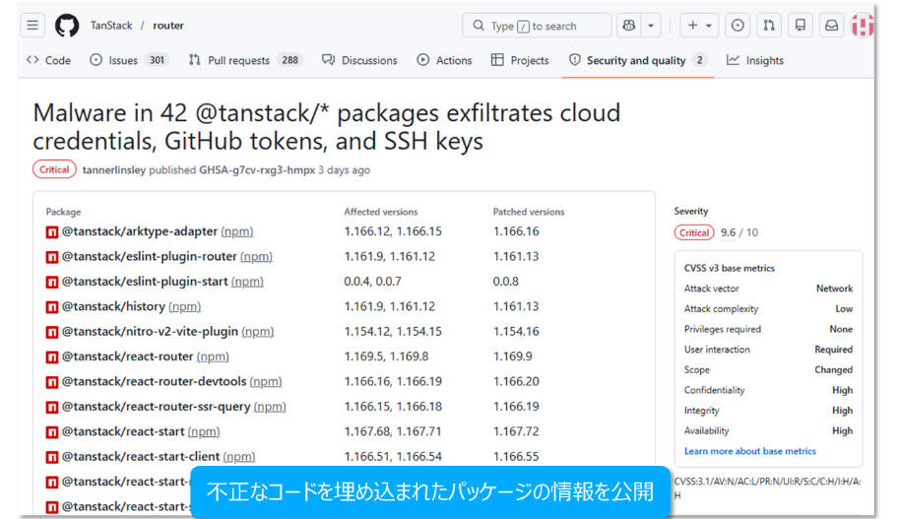Click the CVSS:3.1 vector string
899x519 pixels.
click(767, 488)
